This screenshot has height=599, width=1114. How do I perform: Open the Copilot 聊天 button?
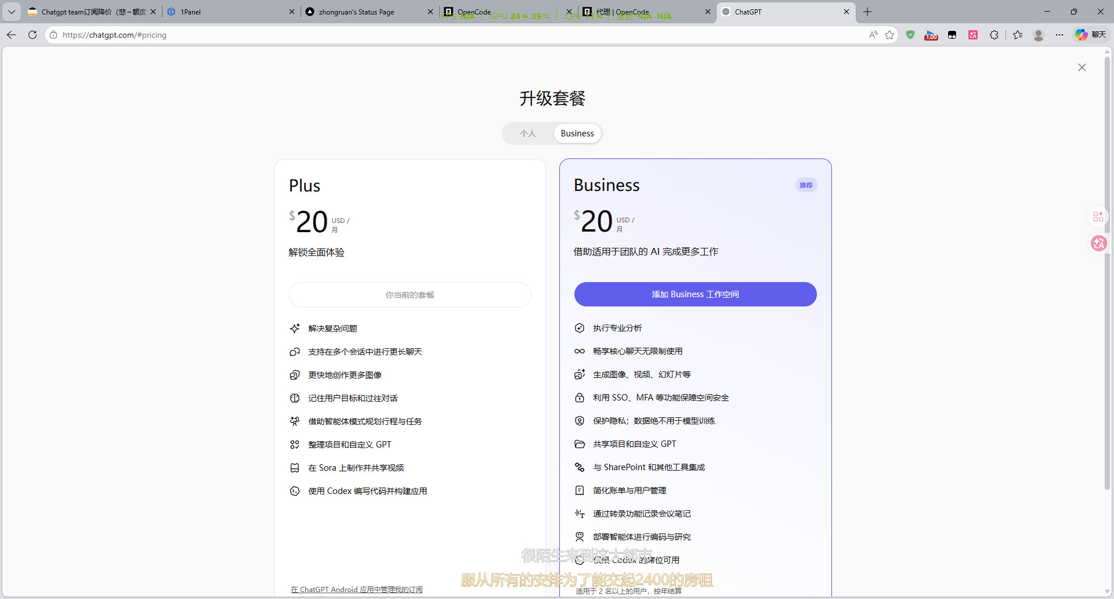coord(1091,35)
